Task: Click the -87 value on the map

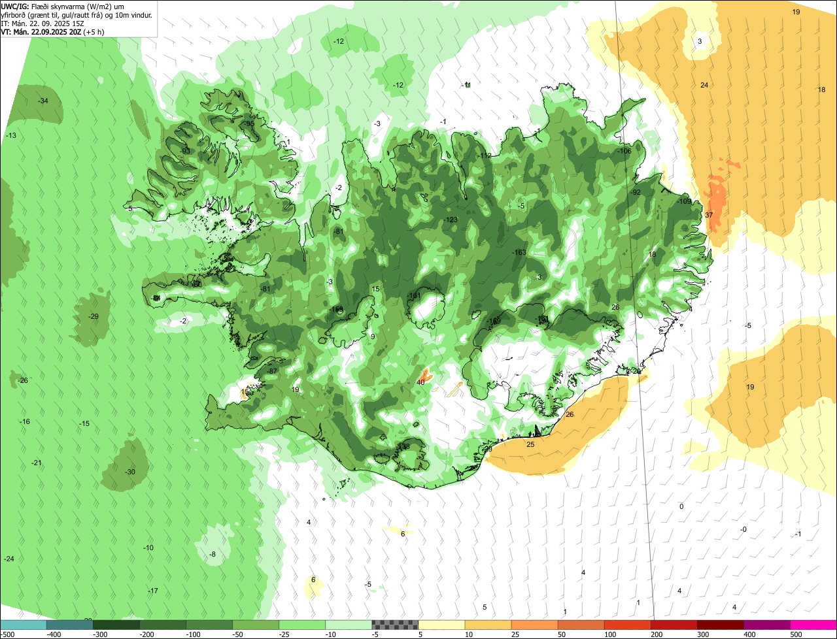Action: 273,371
